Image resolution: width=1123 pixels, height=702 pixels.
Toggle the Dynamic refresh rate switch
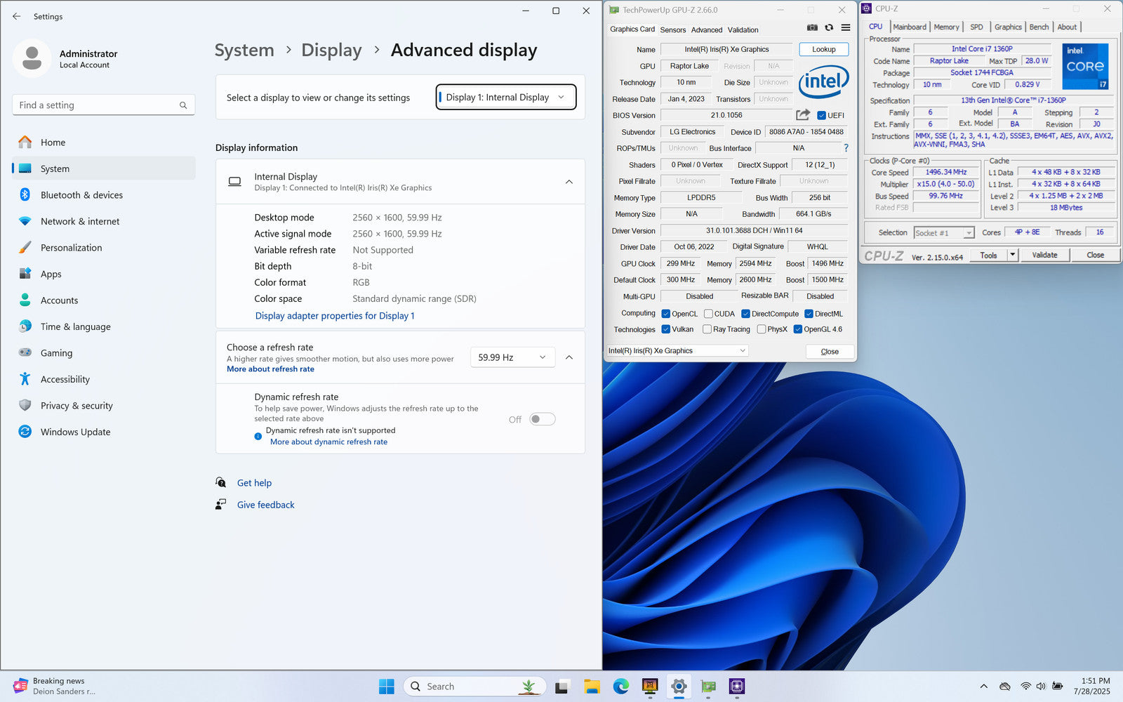pyautogui.click(x=542, y=419)
